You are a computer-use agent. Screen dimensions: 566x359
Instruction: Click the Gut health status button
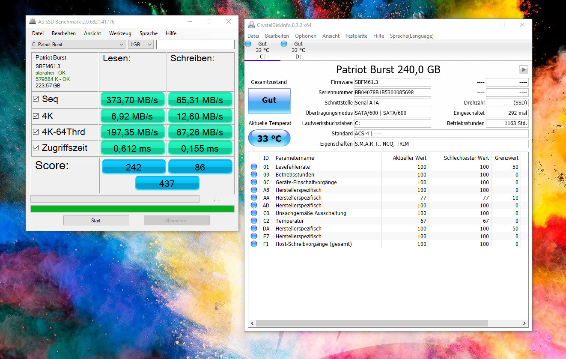click(x=269, y=100)
